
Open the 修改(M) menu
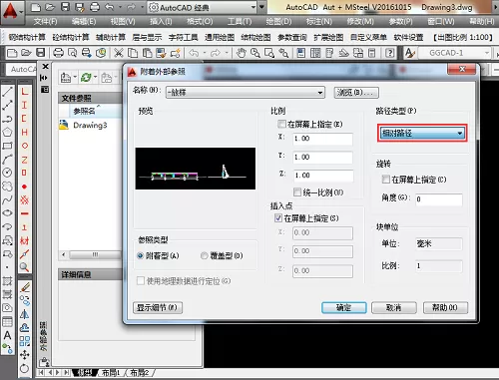pyautogui.click(x=360, y=22)
